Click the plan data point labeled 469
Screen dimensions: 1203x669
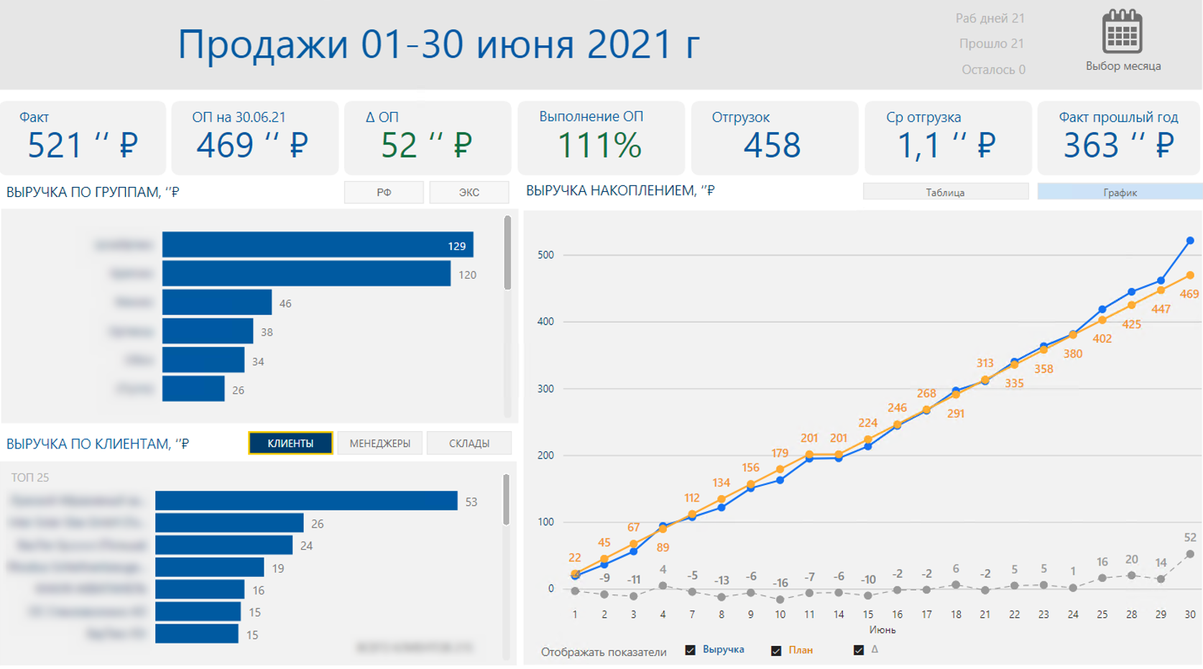(x=1190, y=275)
